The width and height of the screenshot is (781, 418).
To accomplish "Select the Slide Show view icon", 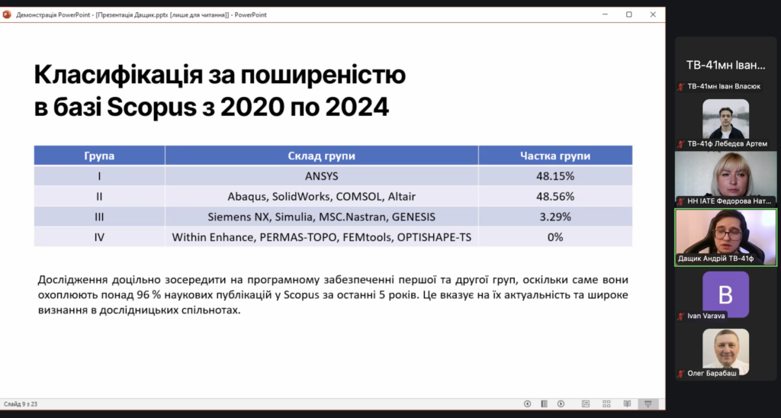I will [x=648, y=404].
